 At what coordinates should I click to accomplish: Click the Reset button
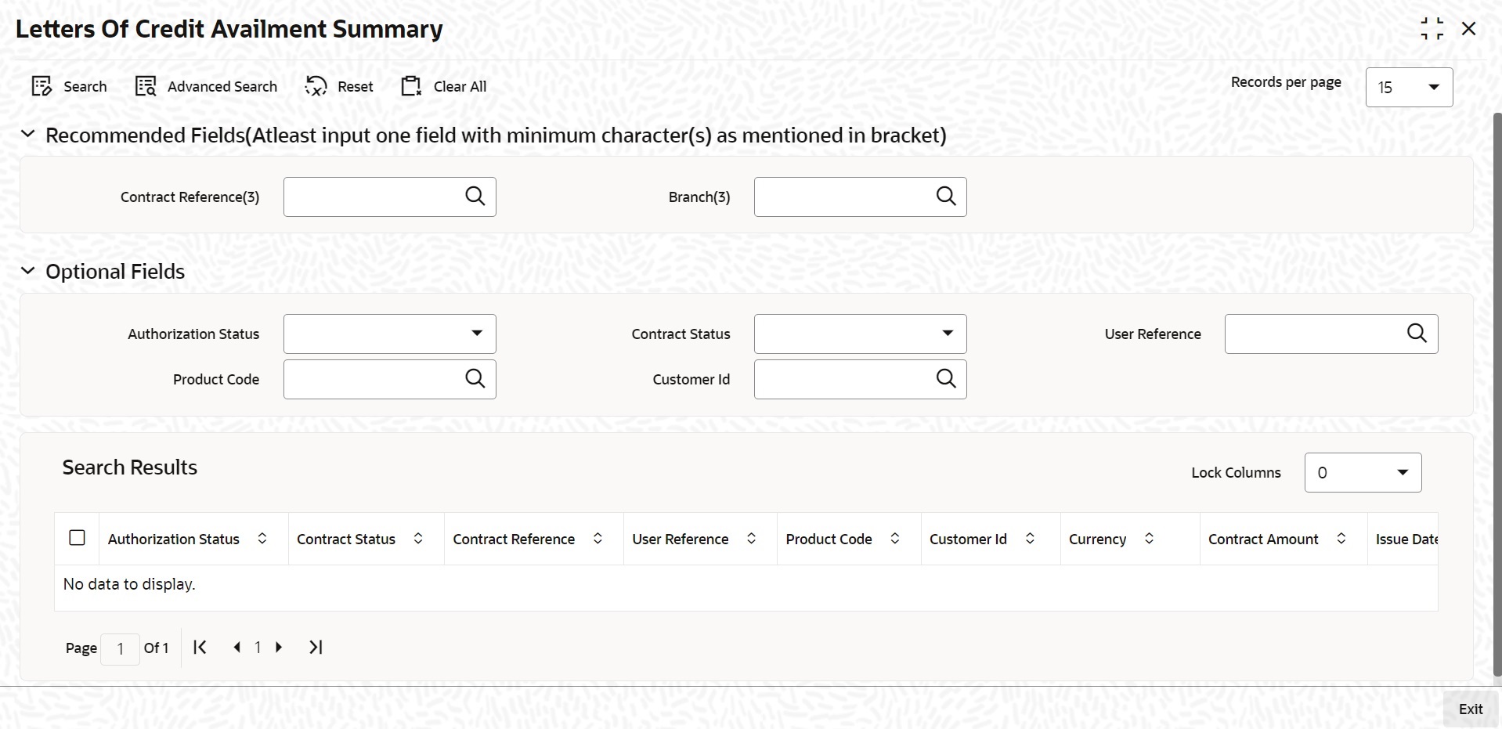click(339, 86)
